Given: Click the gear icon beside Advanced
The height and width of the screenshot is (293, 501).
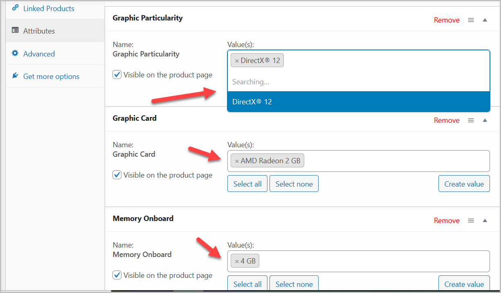Looking at the screenshot, I should coord(15,53).
